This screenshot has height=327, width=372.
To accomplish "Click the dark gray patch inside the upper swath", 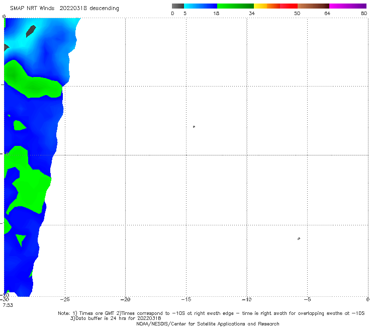I will [x=31, y=31].
